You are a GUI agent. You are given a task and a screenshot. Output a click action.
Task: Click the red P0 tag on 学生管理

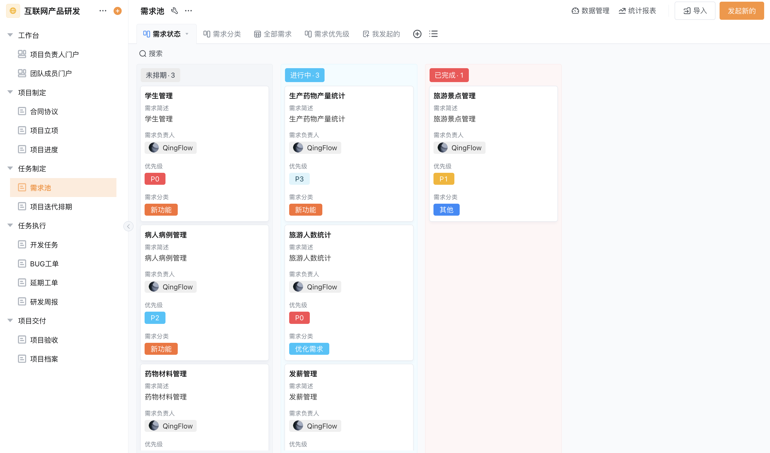[155, 179]
